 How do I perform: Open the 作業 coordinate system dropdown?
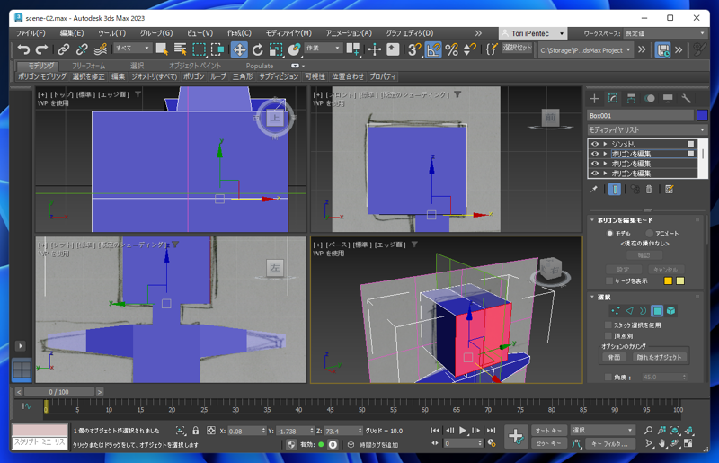pyautogui.click(x=323, y=49)
